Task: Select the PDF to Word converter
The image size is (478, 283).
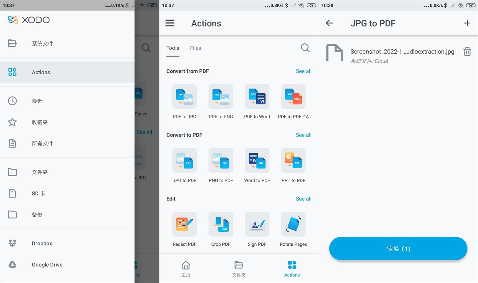Action: click(x=257, y=97)
